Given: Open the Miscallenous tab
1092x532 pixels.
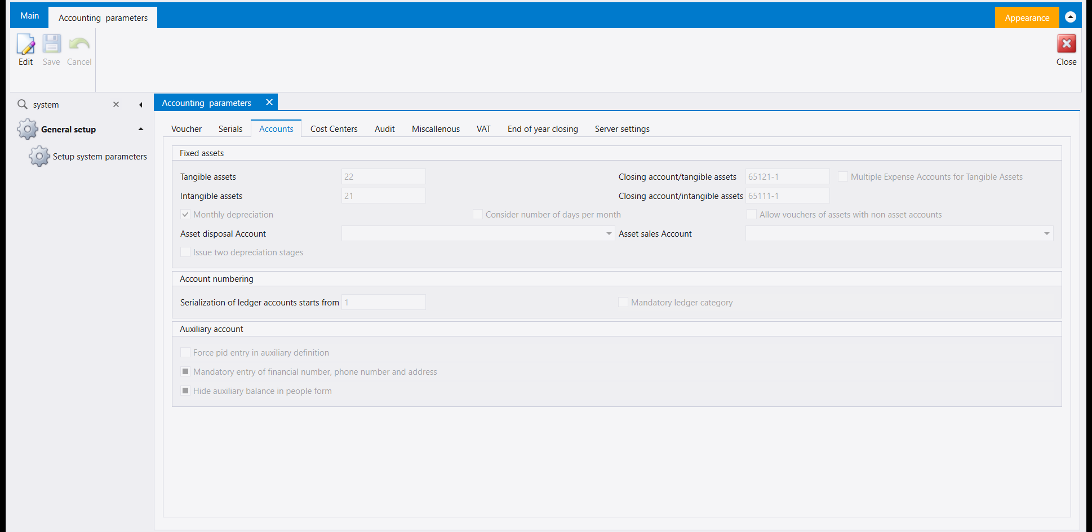Looking at the screenshot, I should [436, 129].
